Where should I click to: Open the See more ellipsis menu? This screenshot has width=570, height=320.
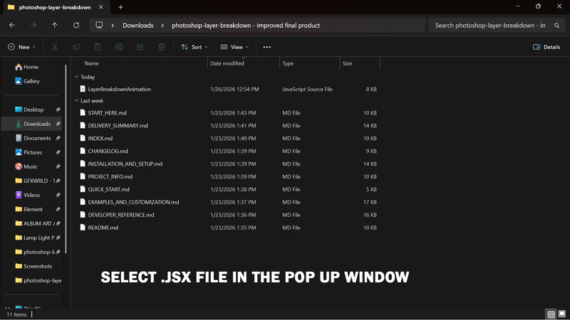(x=266, y=47)
